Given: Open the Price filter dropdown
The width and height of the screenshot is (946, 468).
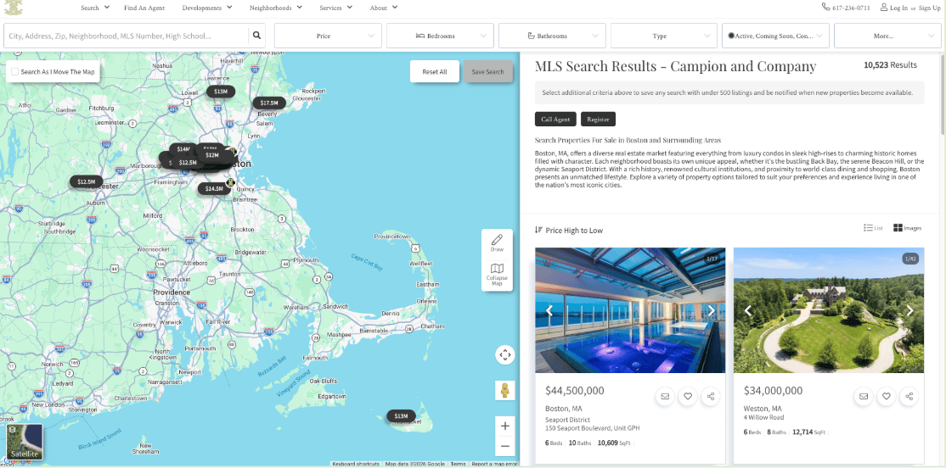Looking at the screenshot, I should point(328,36).
